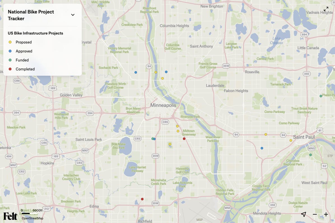Click the "Roseville" city label

252,72
